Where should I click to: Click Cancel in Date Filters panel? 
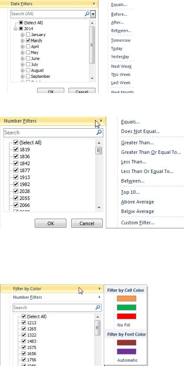click(x=82, y=91)
